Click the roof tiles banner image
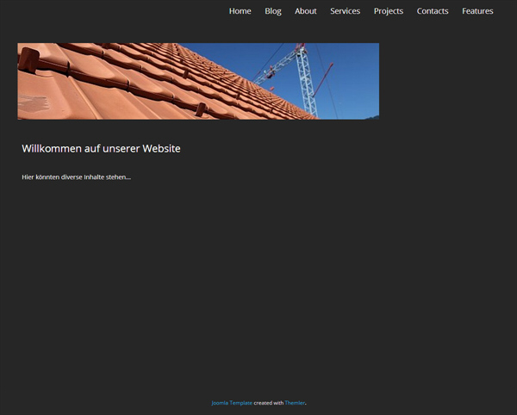The height and width of the screenshot is (415, 517). pyautogui.click(x=198, y=81)
